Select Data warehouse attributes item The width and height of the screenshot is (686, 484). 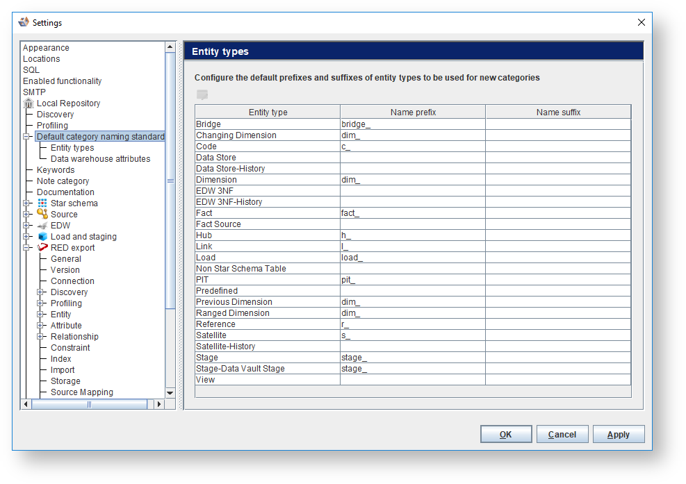pyautogui.click(x=100, y=159)
